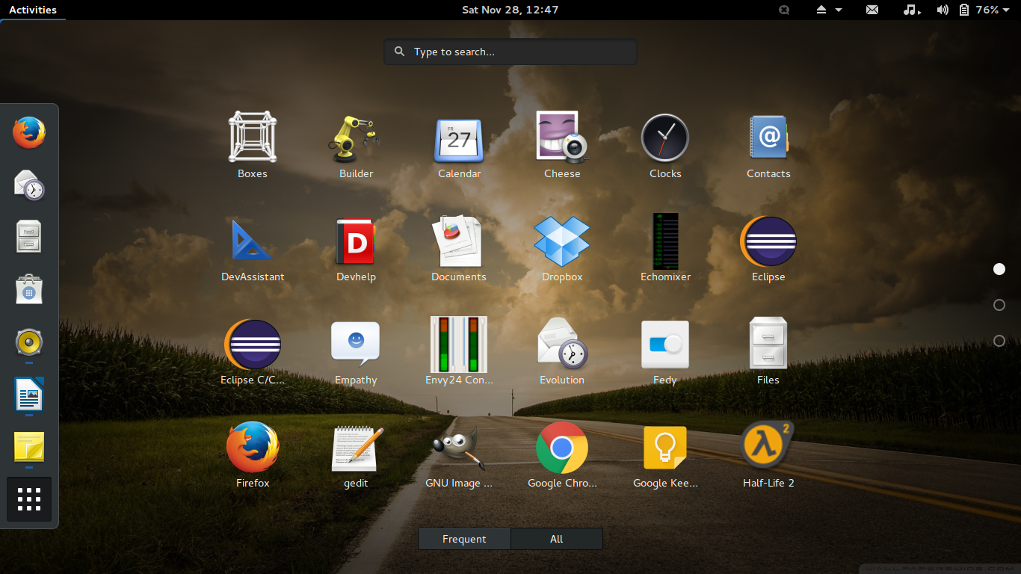
Task: Open the clock and date menu
Action: (x=510, y=10)
